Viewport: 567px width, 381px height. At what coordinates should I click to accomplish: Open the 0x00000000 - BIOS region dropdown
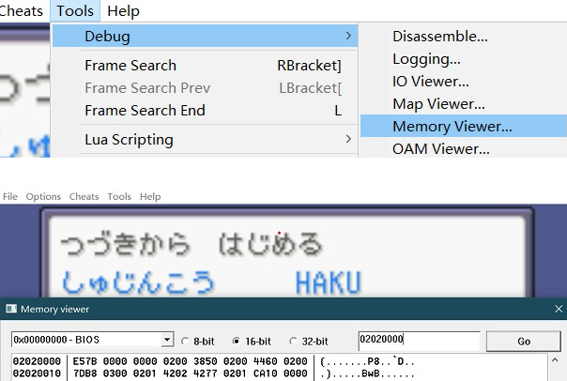point(92,339)
